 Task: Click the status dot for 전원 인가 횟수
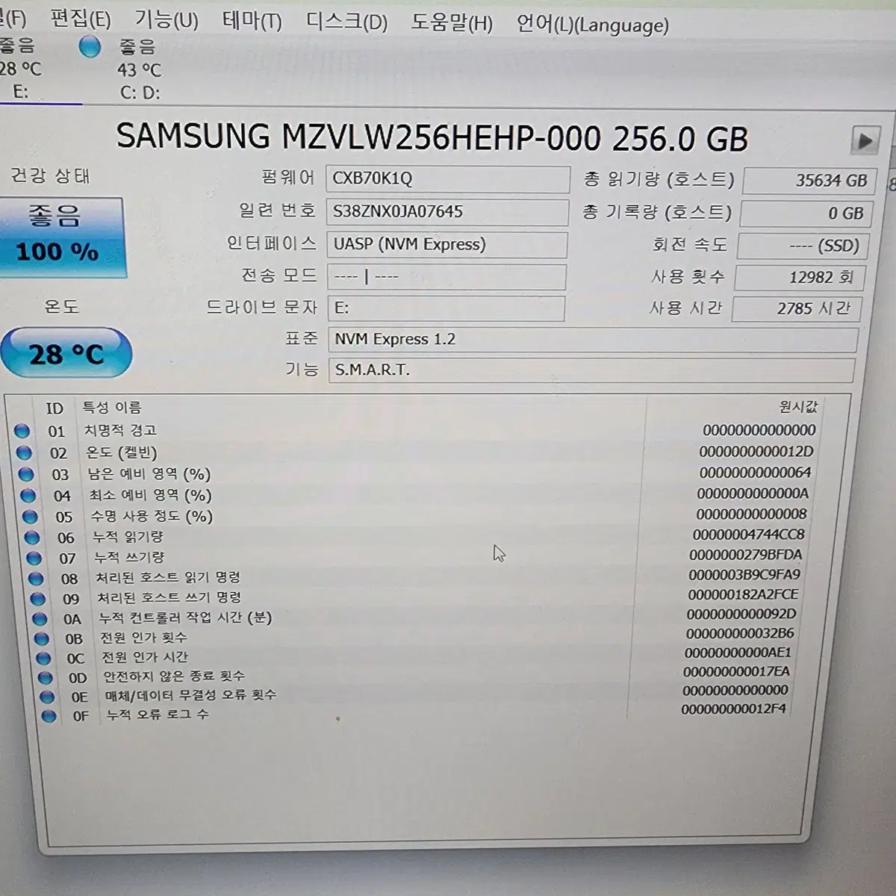42,639
